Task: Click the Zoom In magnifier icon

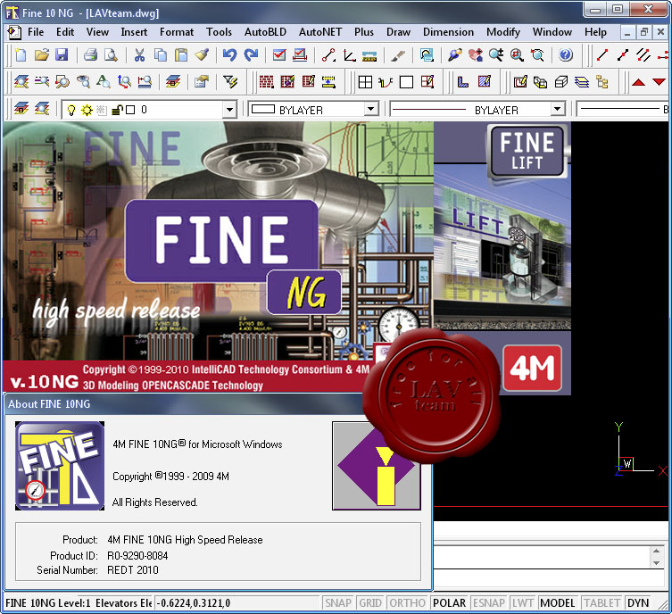Action: tap(496, 54)
